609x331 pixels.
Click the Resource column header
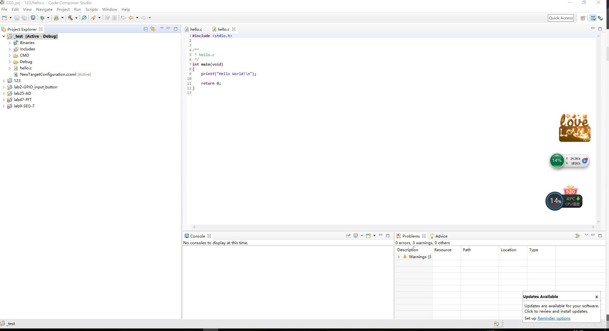446,250
